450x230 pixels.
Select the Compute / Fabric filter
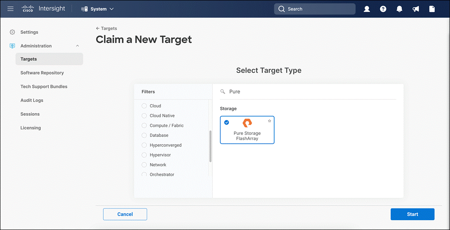tap(144, 125)
